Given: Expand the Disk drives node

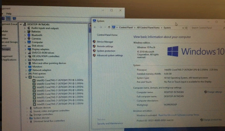Looking at the screenshot, I should tap(25, 46).
